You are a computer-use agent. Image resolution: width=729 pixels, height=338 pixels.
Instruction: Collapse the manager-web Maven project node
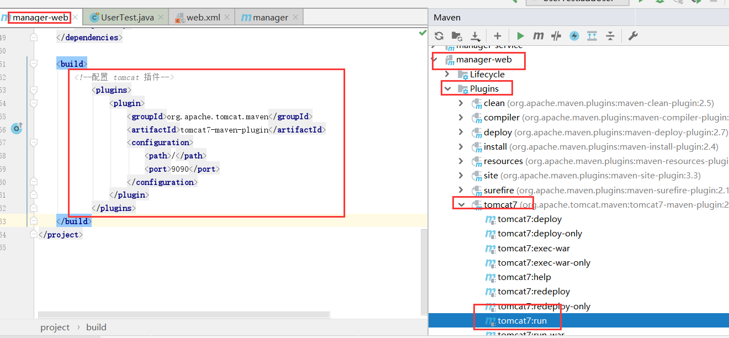point(435,59)
